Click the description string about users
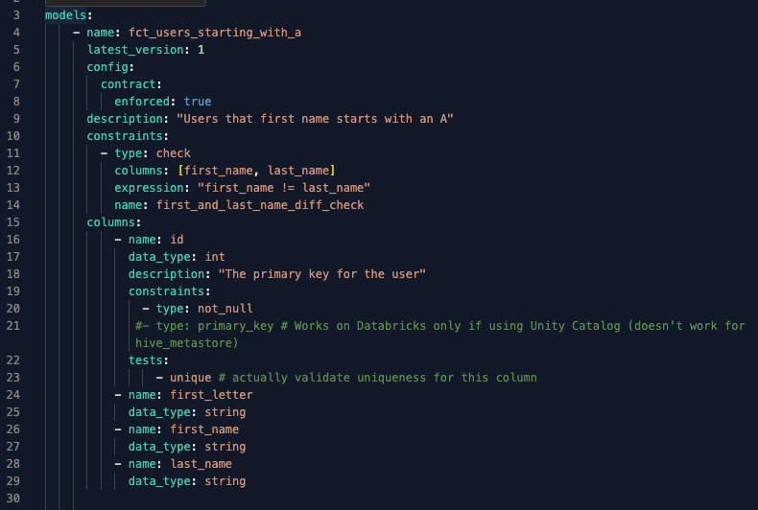Image resolution: width=758 pixels, height=510 pixels. coord(315,119)
